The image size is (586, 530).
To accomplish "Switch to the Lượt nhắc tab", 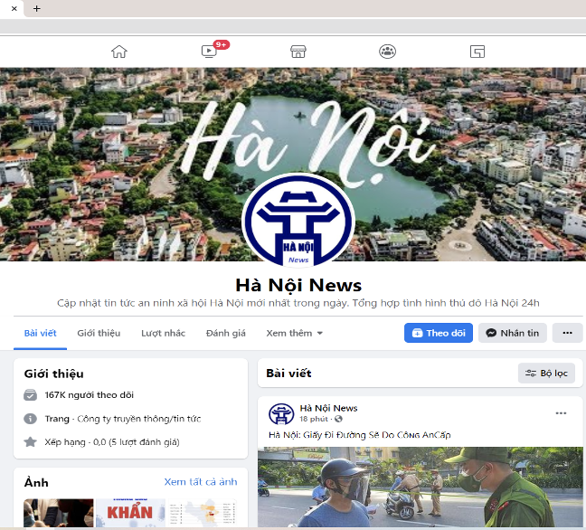I will pos(163,333).
